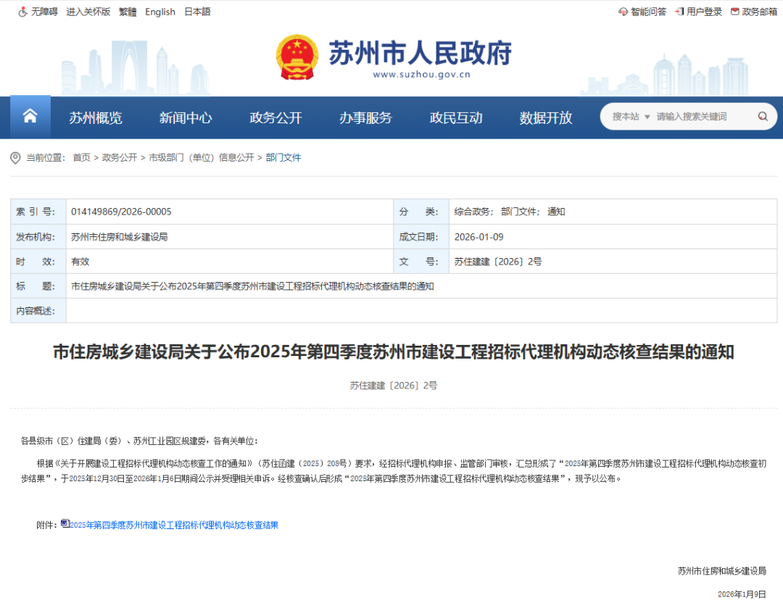Image resolution: width=783 pixels, height=603 pixels.
Task: Open the 苏州概览 menu
Action: coord(96,118)
